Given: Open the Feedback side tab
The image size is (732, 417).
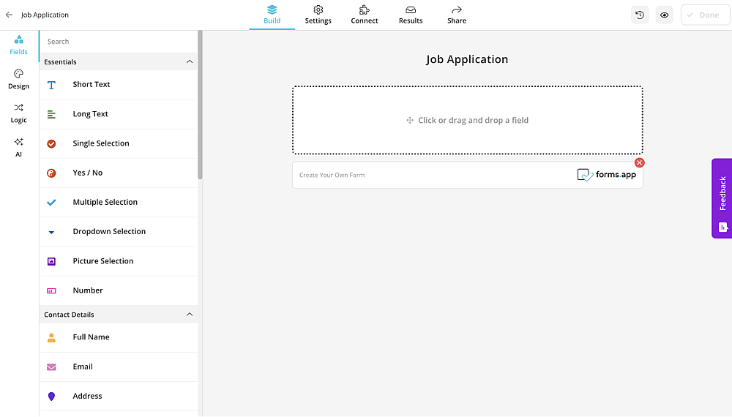Looking at the screenshot, I should pyautogui.click(x=722, y=198).
